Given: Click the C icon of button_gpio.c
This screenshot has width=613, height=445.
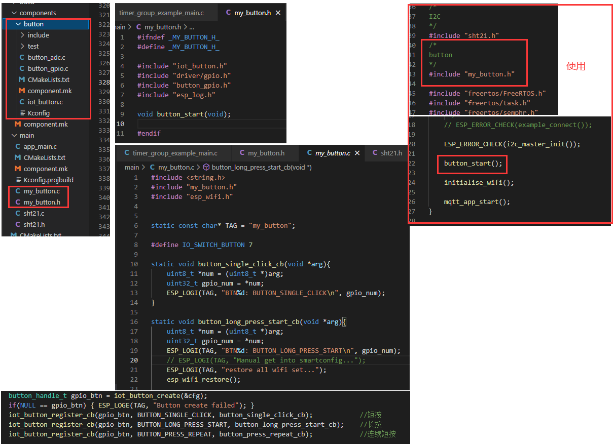Looking at the screenshot, I should point(22,68).
